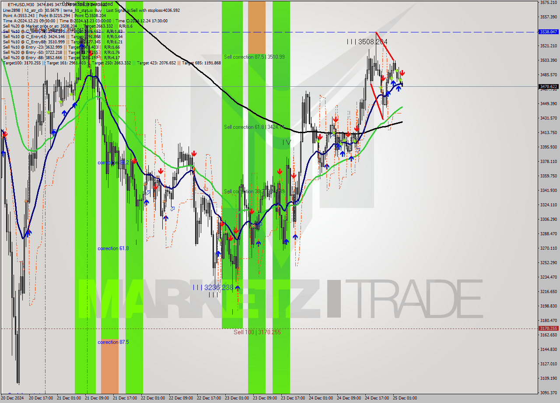Click the 3503.290 price axis label
This screenshot has height=403, width=560.
pos(548,60)
